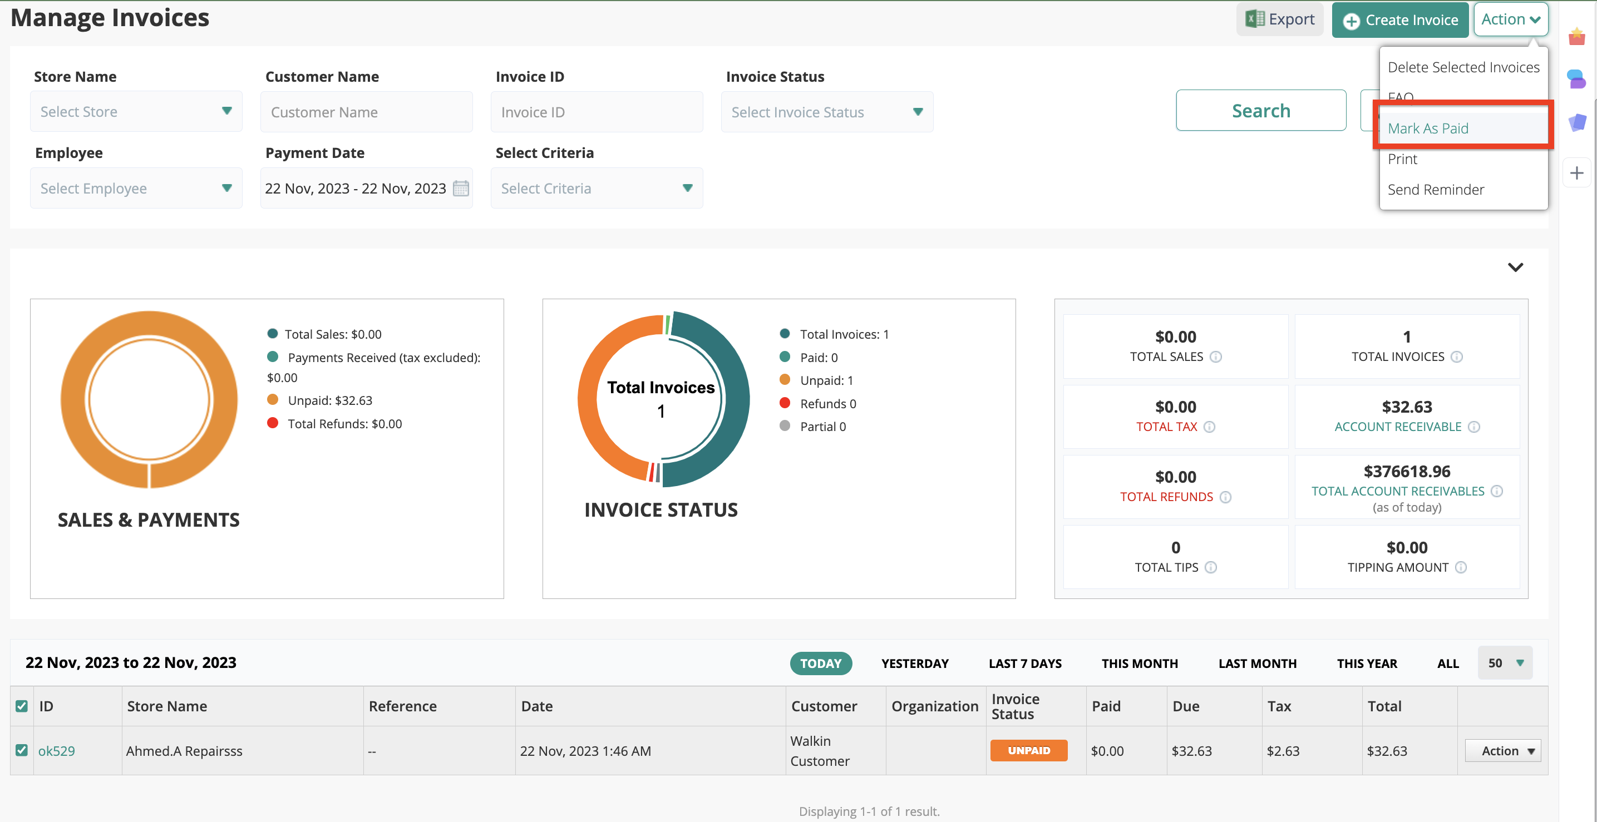Click the purple cube sidebar icon
This screenshot has width=1597, height=822.
1576,122
